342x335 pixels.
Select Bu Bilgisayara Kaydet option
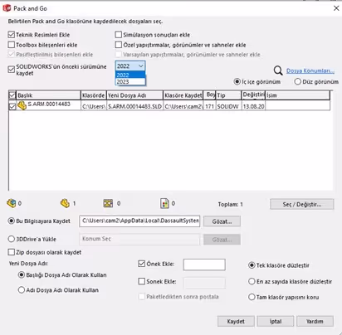[12, 221]
